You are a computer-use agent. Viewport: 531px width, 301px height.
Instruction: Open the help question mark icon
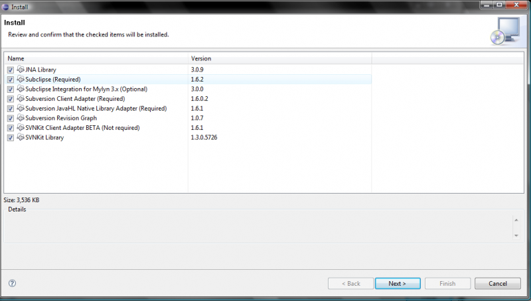tap(12, 283)
